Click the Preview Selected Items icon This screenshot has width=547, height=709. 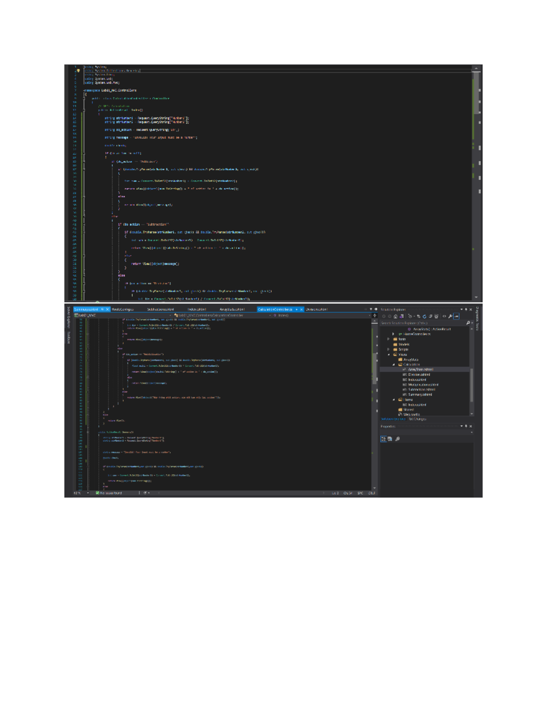(x=456, y=316)
